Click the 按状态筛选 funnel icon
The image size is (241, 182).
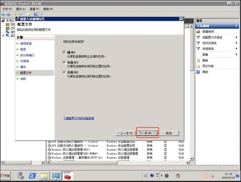tap(198, 43)
